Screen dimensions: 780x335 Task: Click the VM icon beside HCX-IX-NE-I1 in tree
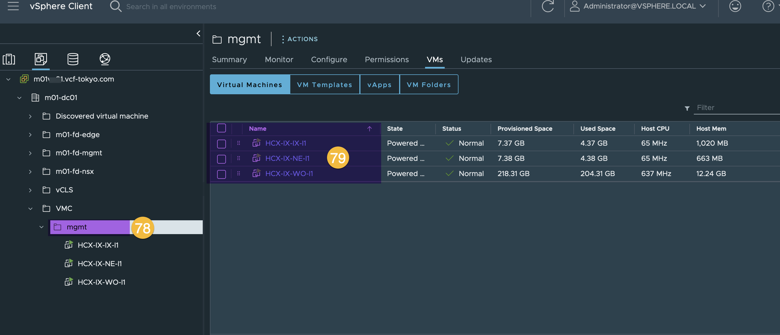[x=69, y=263]
